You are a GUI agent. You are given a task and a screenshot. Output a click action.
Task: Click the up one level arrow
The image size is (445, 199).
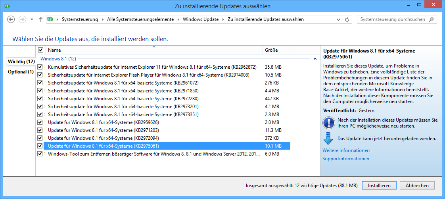[x=41, y=19]
